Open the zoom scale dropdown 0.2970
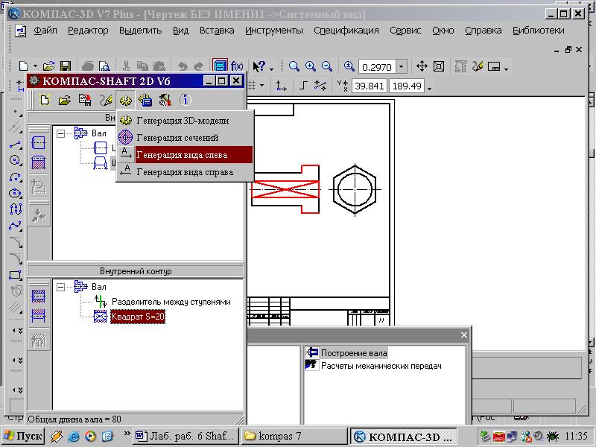 point(402,67)
